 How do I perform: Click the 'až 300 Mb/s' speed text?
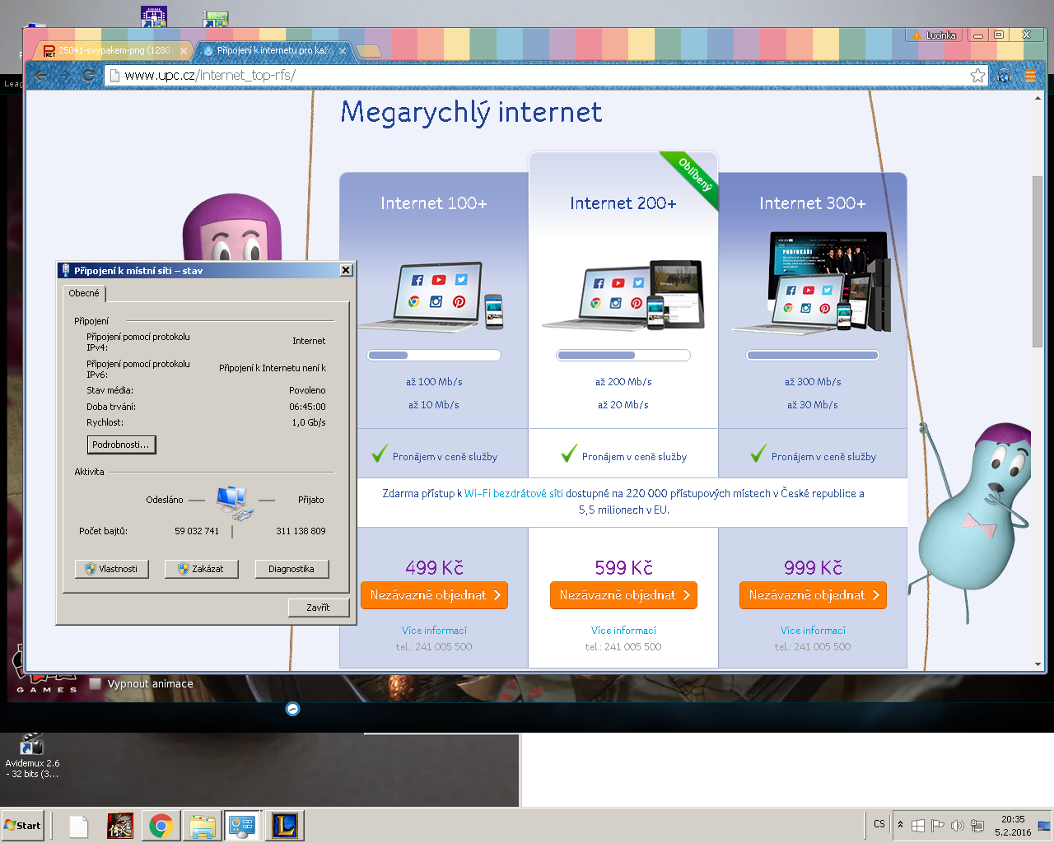(x=813, y=382)
